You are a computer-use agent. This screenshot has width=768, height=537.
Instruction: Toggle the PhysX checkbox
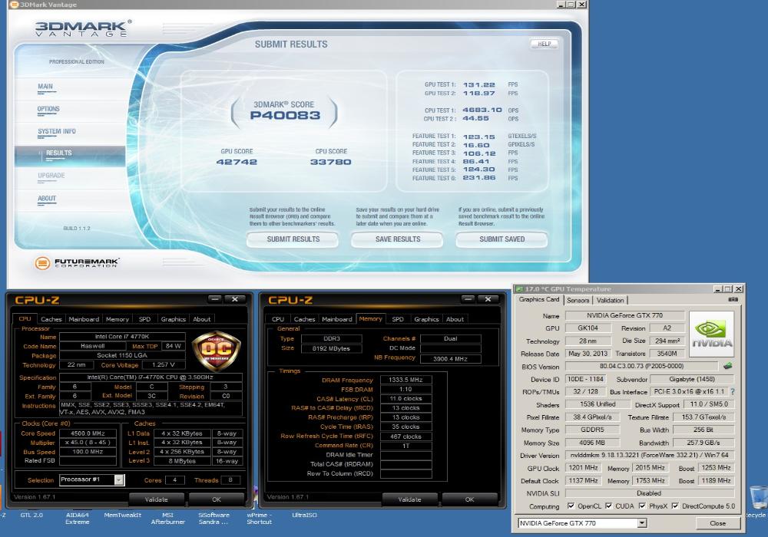pyautogui.click(x=642, y=506)
